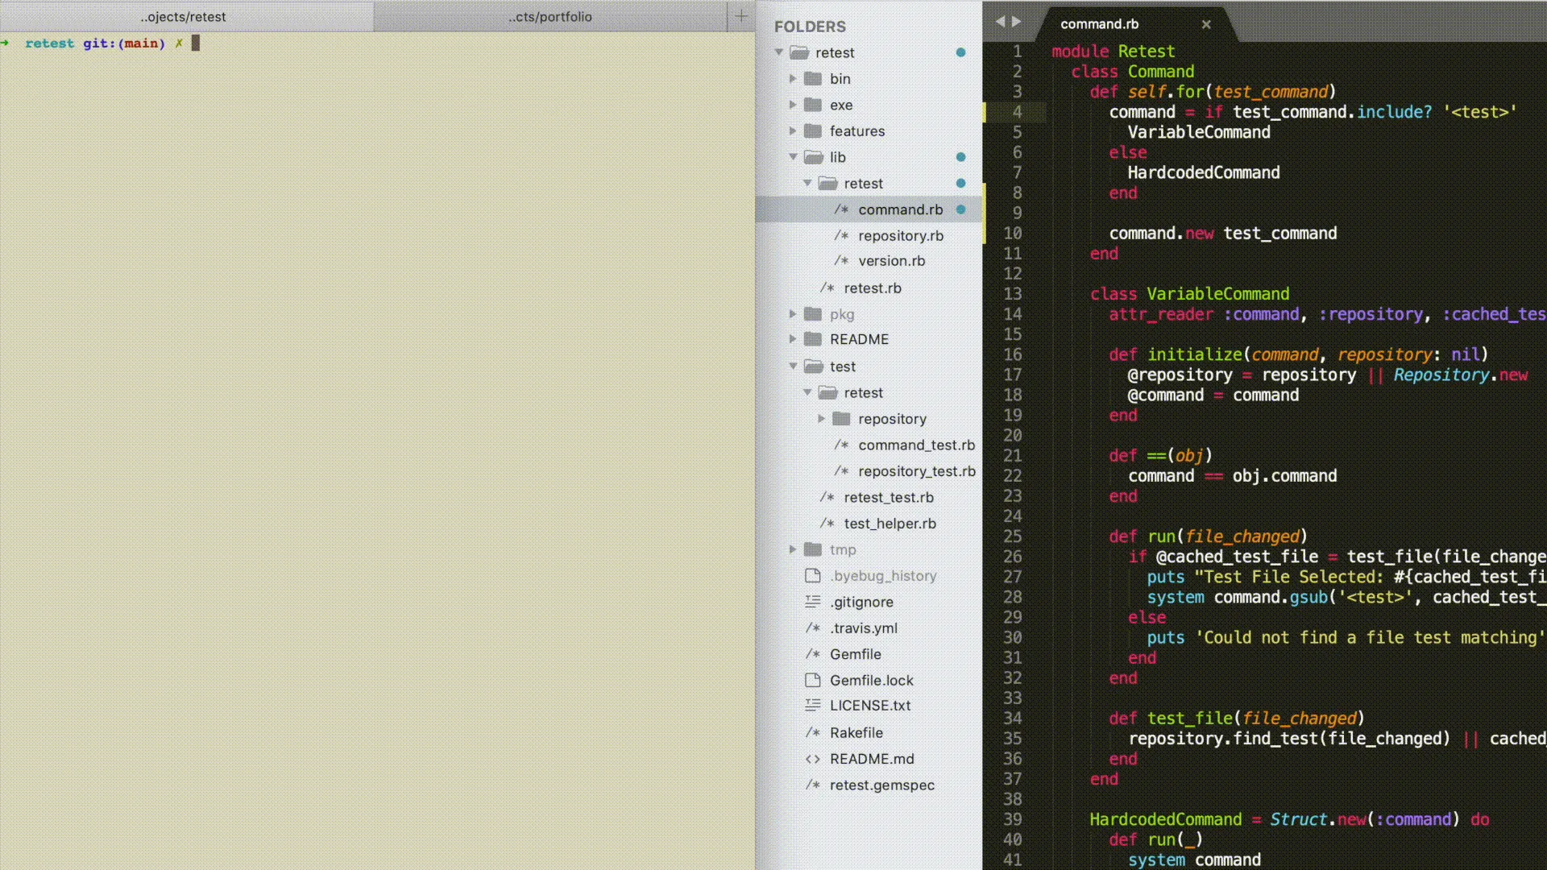Click line number 13 in the gutter
Image resolution: width=1547 pixels, height=870 pixels.
1013,294
